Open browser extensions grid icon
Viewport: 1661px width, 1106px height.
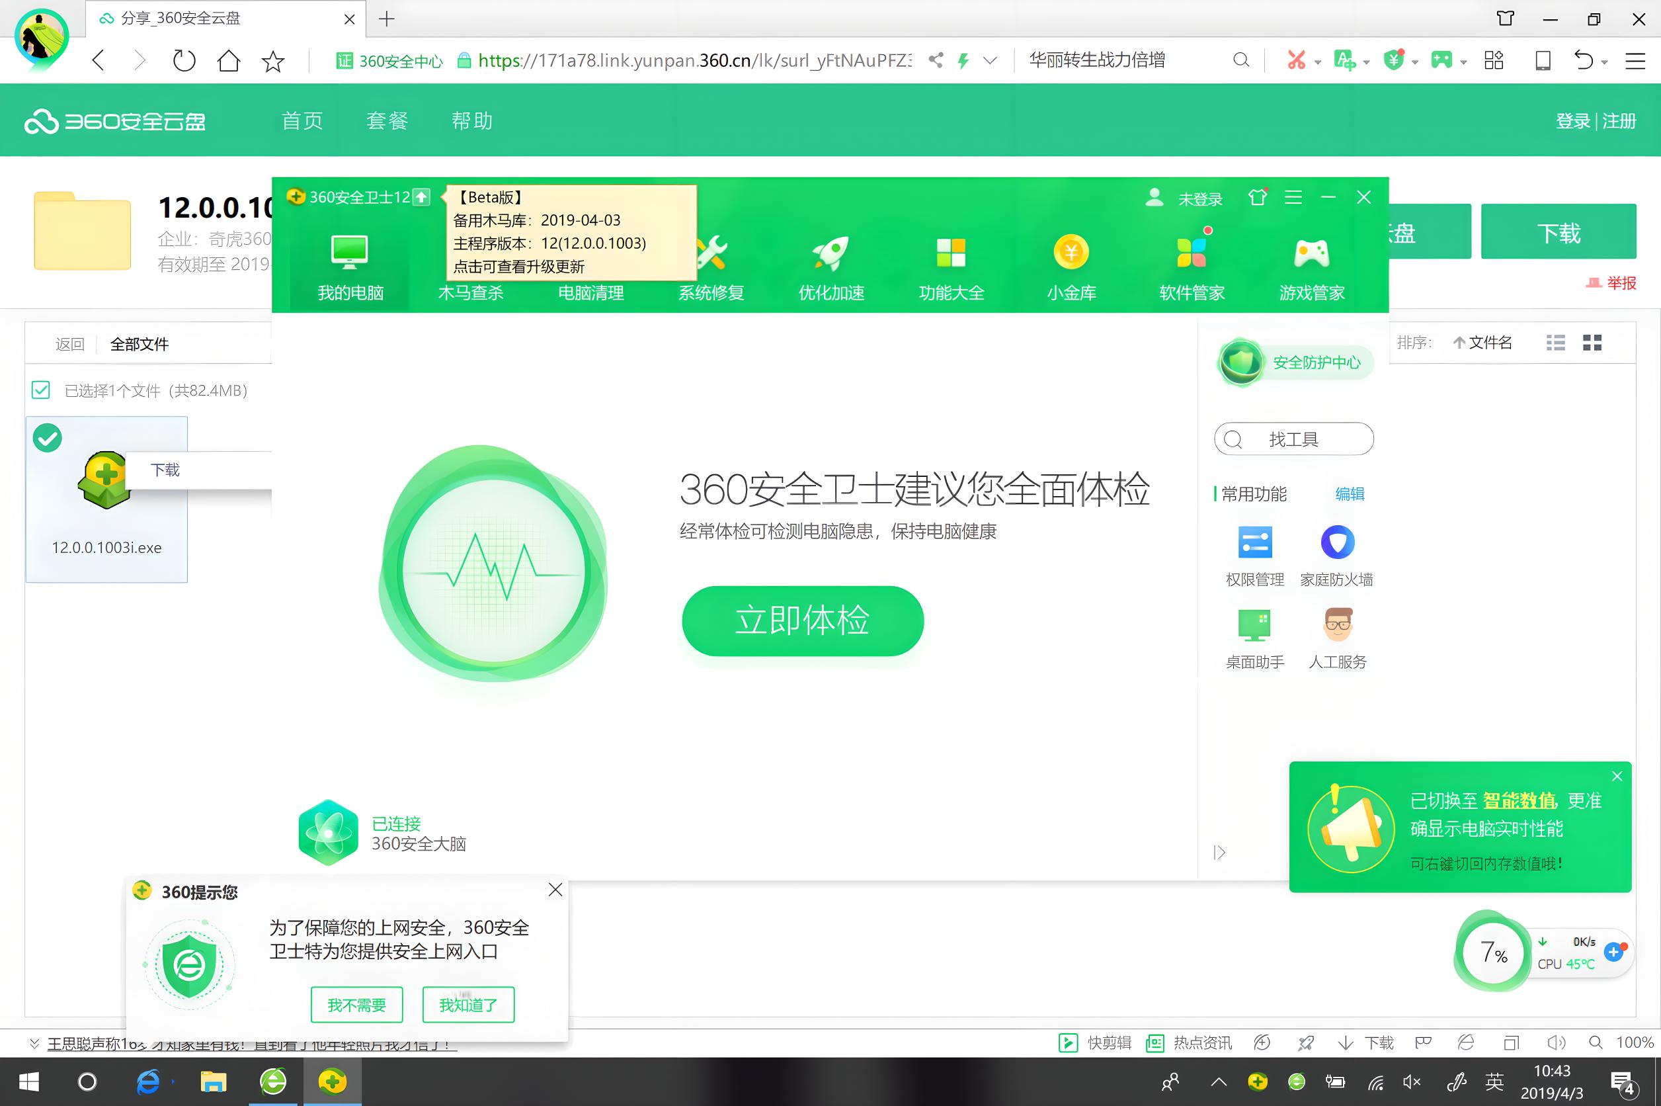[1493, 61]
